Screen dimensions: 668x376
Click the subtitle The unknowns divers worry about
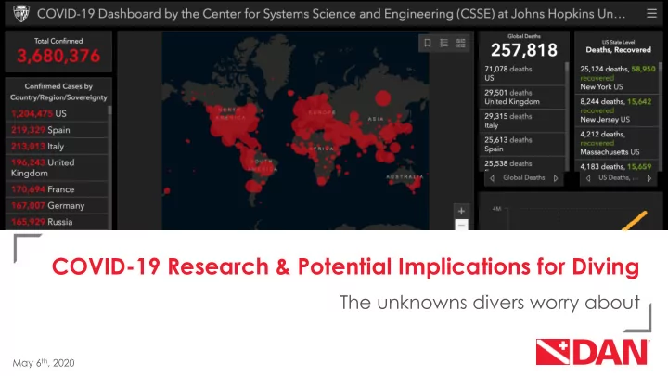point(490,303)
